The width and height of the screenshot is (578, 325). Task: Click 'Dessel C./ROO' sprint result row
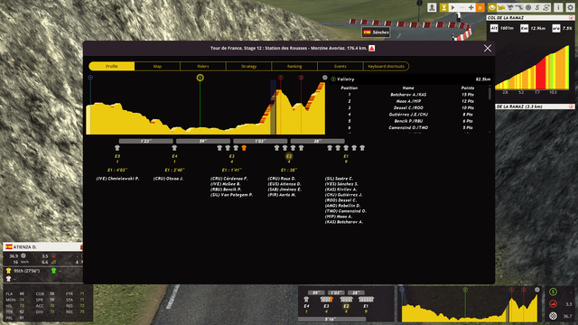click(x=408, y=108)
